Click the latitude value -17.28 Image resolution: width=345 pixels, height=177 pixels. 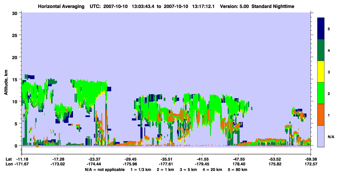click(x=58, y=159)
